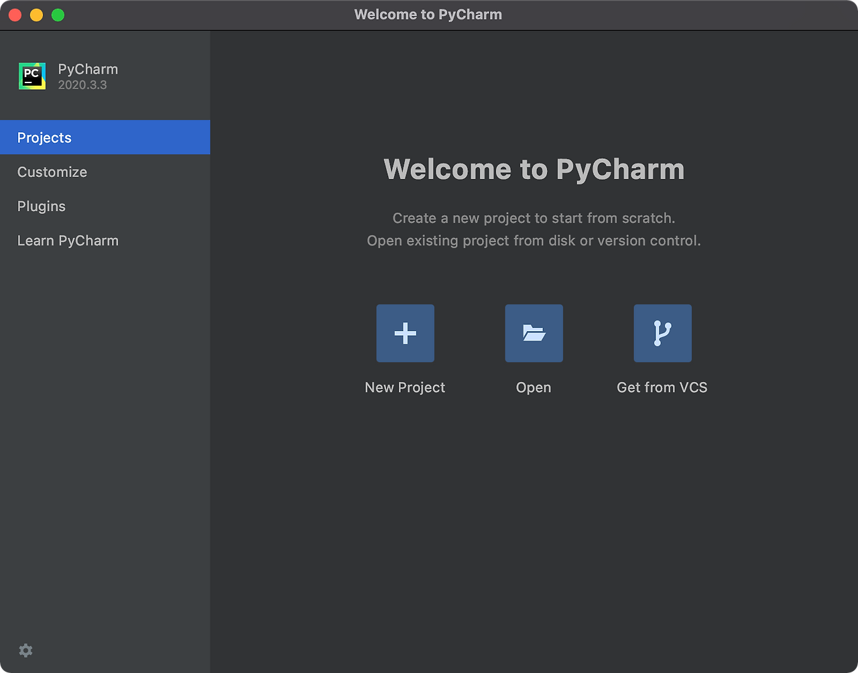Click the PyCharm logo in the sidebar
This screenshot has width=858, height=673.
[x=32, y=75]
